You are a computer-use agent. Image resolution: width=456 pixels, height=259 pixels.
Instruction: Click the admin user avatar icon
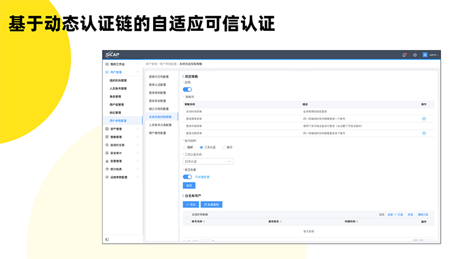(425, 55)
